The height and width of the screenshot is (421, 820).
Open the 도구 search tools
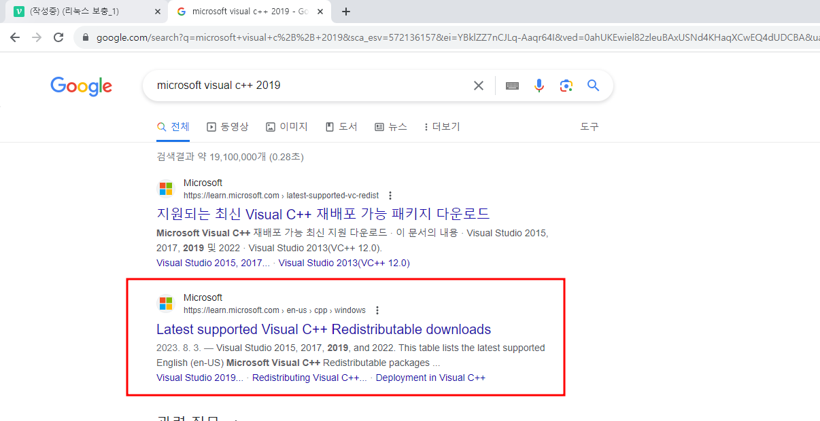pos(590,127)
